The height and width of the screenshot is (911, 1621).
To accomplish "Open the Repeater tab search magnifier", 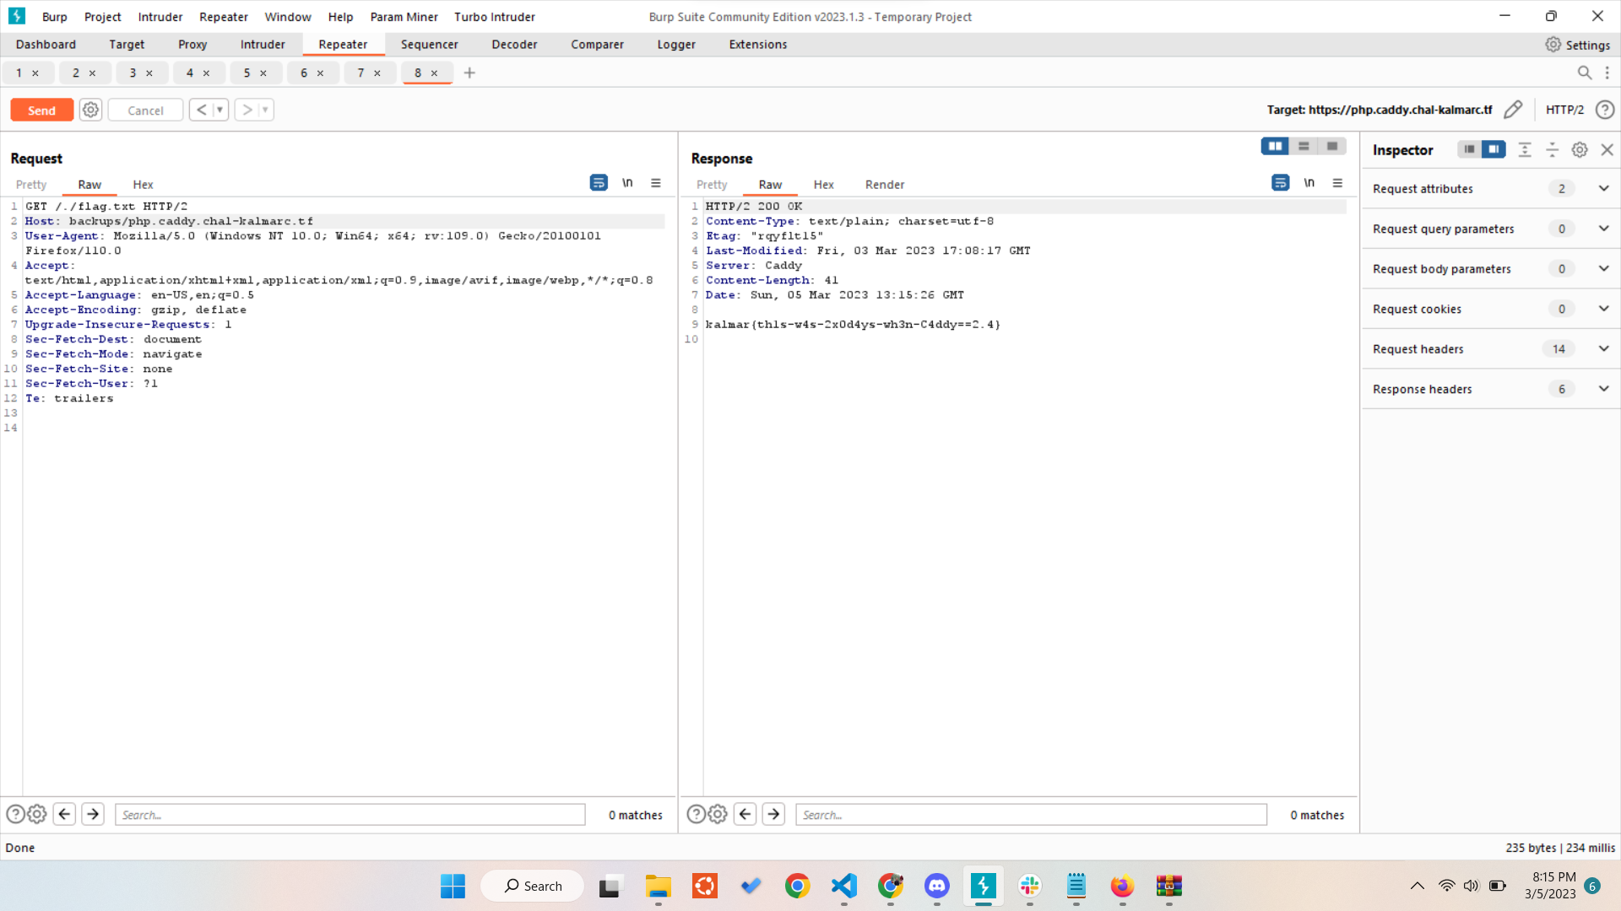I will pos(1585,73).
